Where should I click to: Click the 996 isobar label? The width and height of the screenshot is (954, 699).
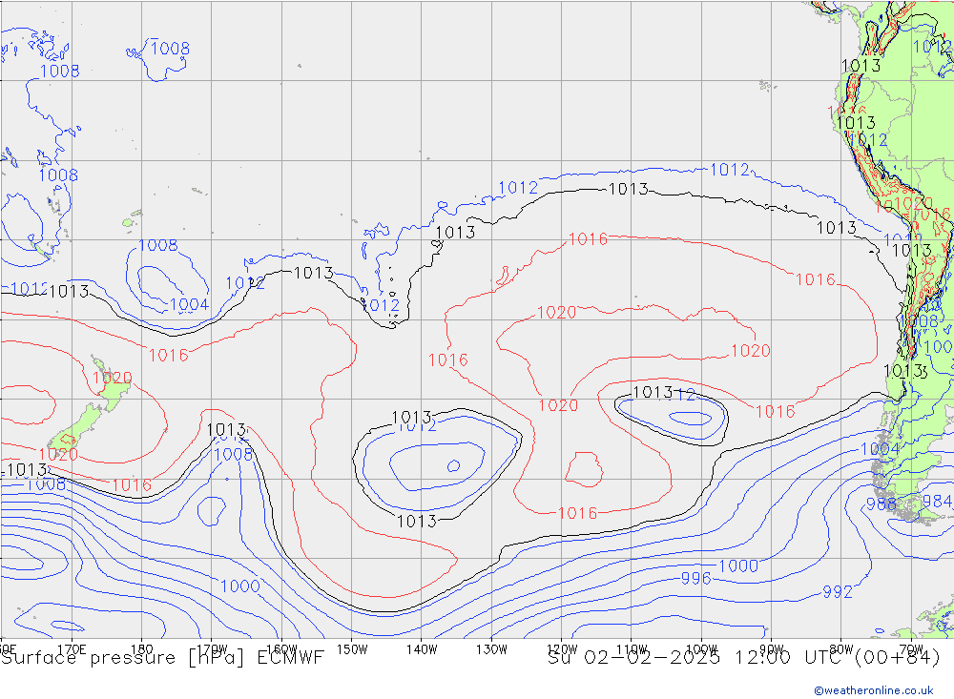695,579
